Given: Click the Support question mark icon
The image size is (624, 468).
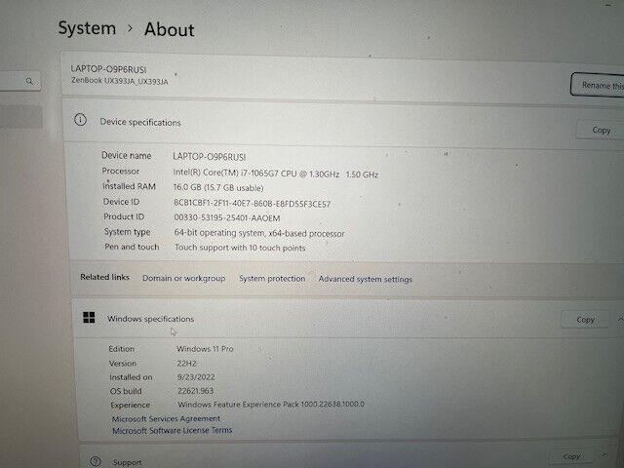Looking at the screenshot, I should tap(96, 461).
